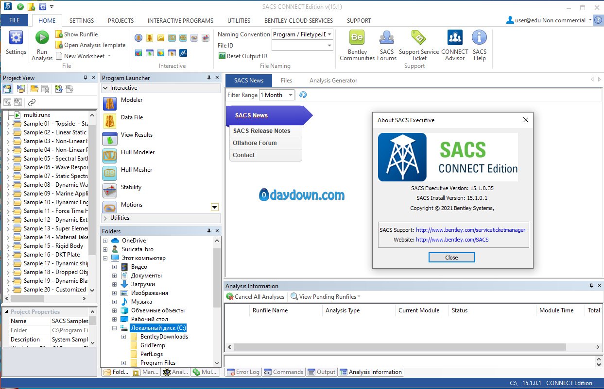Open the FILE menu

15,20
